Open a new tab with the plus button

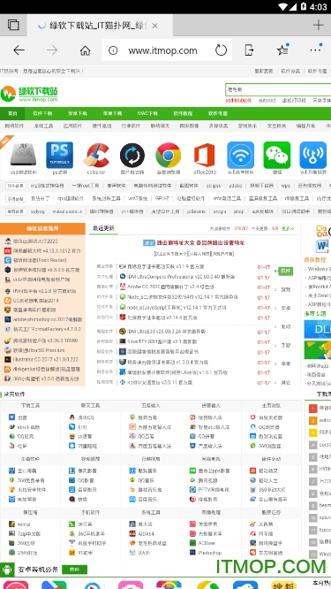click(319, 25)
